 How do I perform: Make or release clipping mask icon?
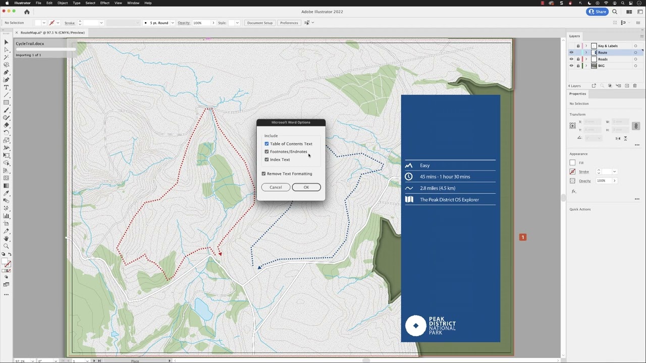pos(610,86)
